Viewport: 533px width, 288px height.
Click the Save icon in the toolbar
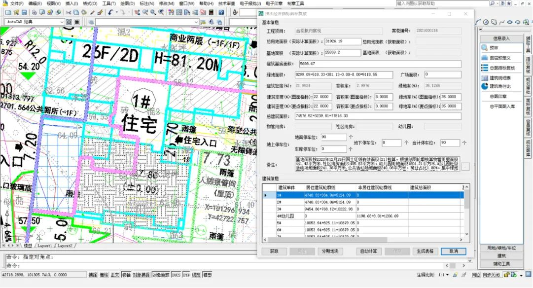click(x=24, y=12)
